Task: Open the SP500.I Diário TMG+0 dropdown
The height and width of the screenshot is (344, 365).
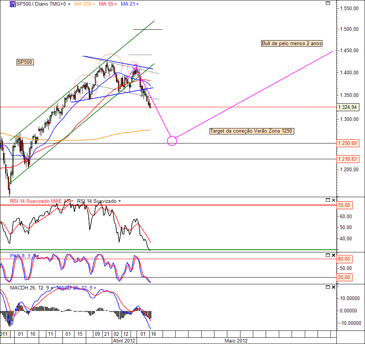Action: click(69, 4)
